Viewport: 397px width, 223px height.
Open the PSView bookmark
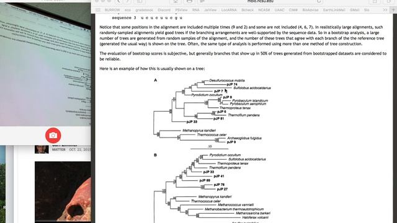[181, 10]
